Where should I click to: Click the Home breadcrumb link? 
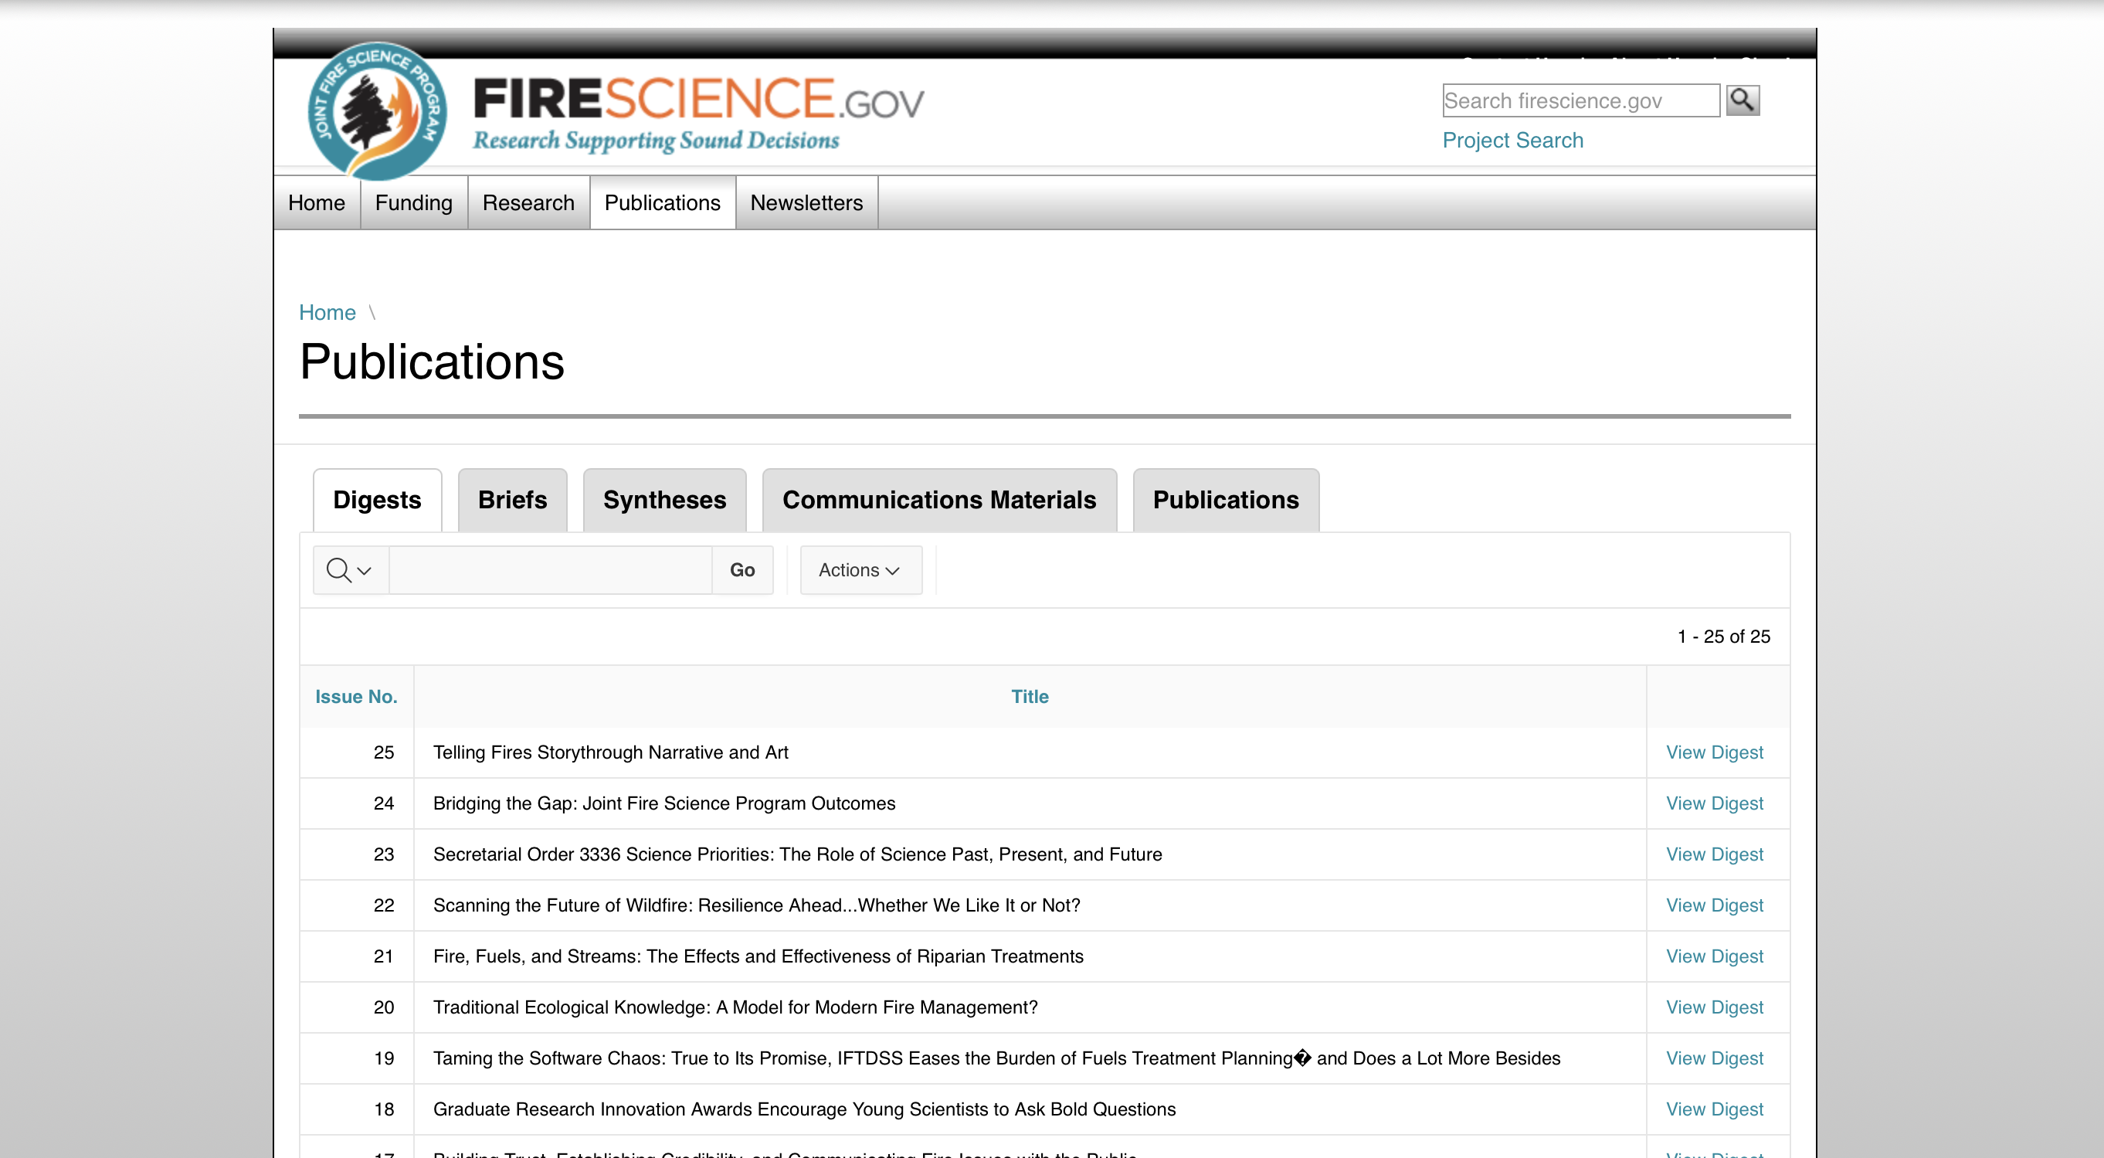327,313
